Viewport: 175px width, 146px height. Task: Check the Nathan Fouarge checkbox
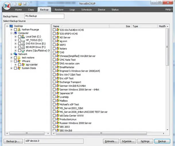15,30
